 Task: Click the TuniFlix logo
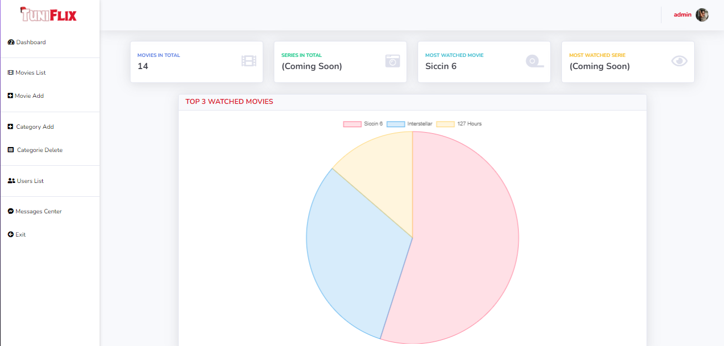(49, 14)
